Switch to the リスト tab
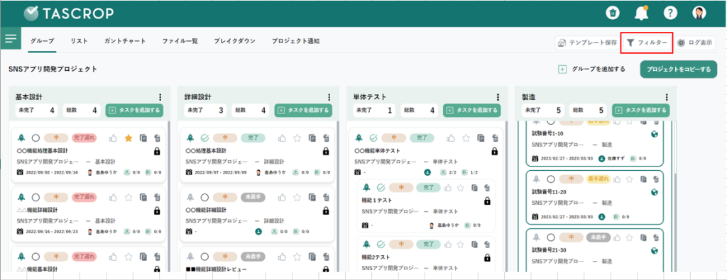The image size is (727, 280). coord(80,41)
